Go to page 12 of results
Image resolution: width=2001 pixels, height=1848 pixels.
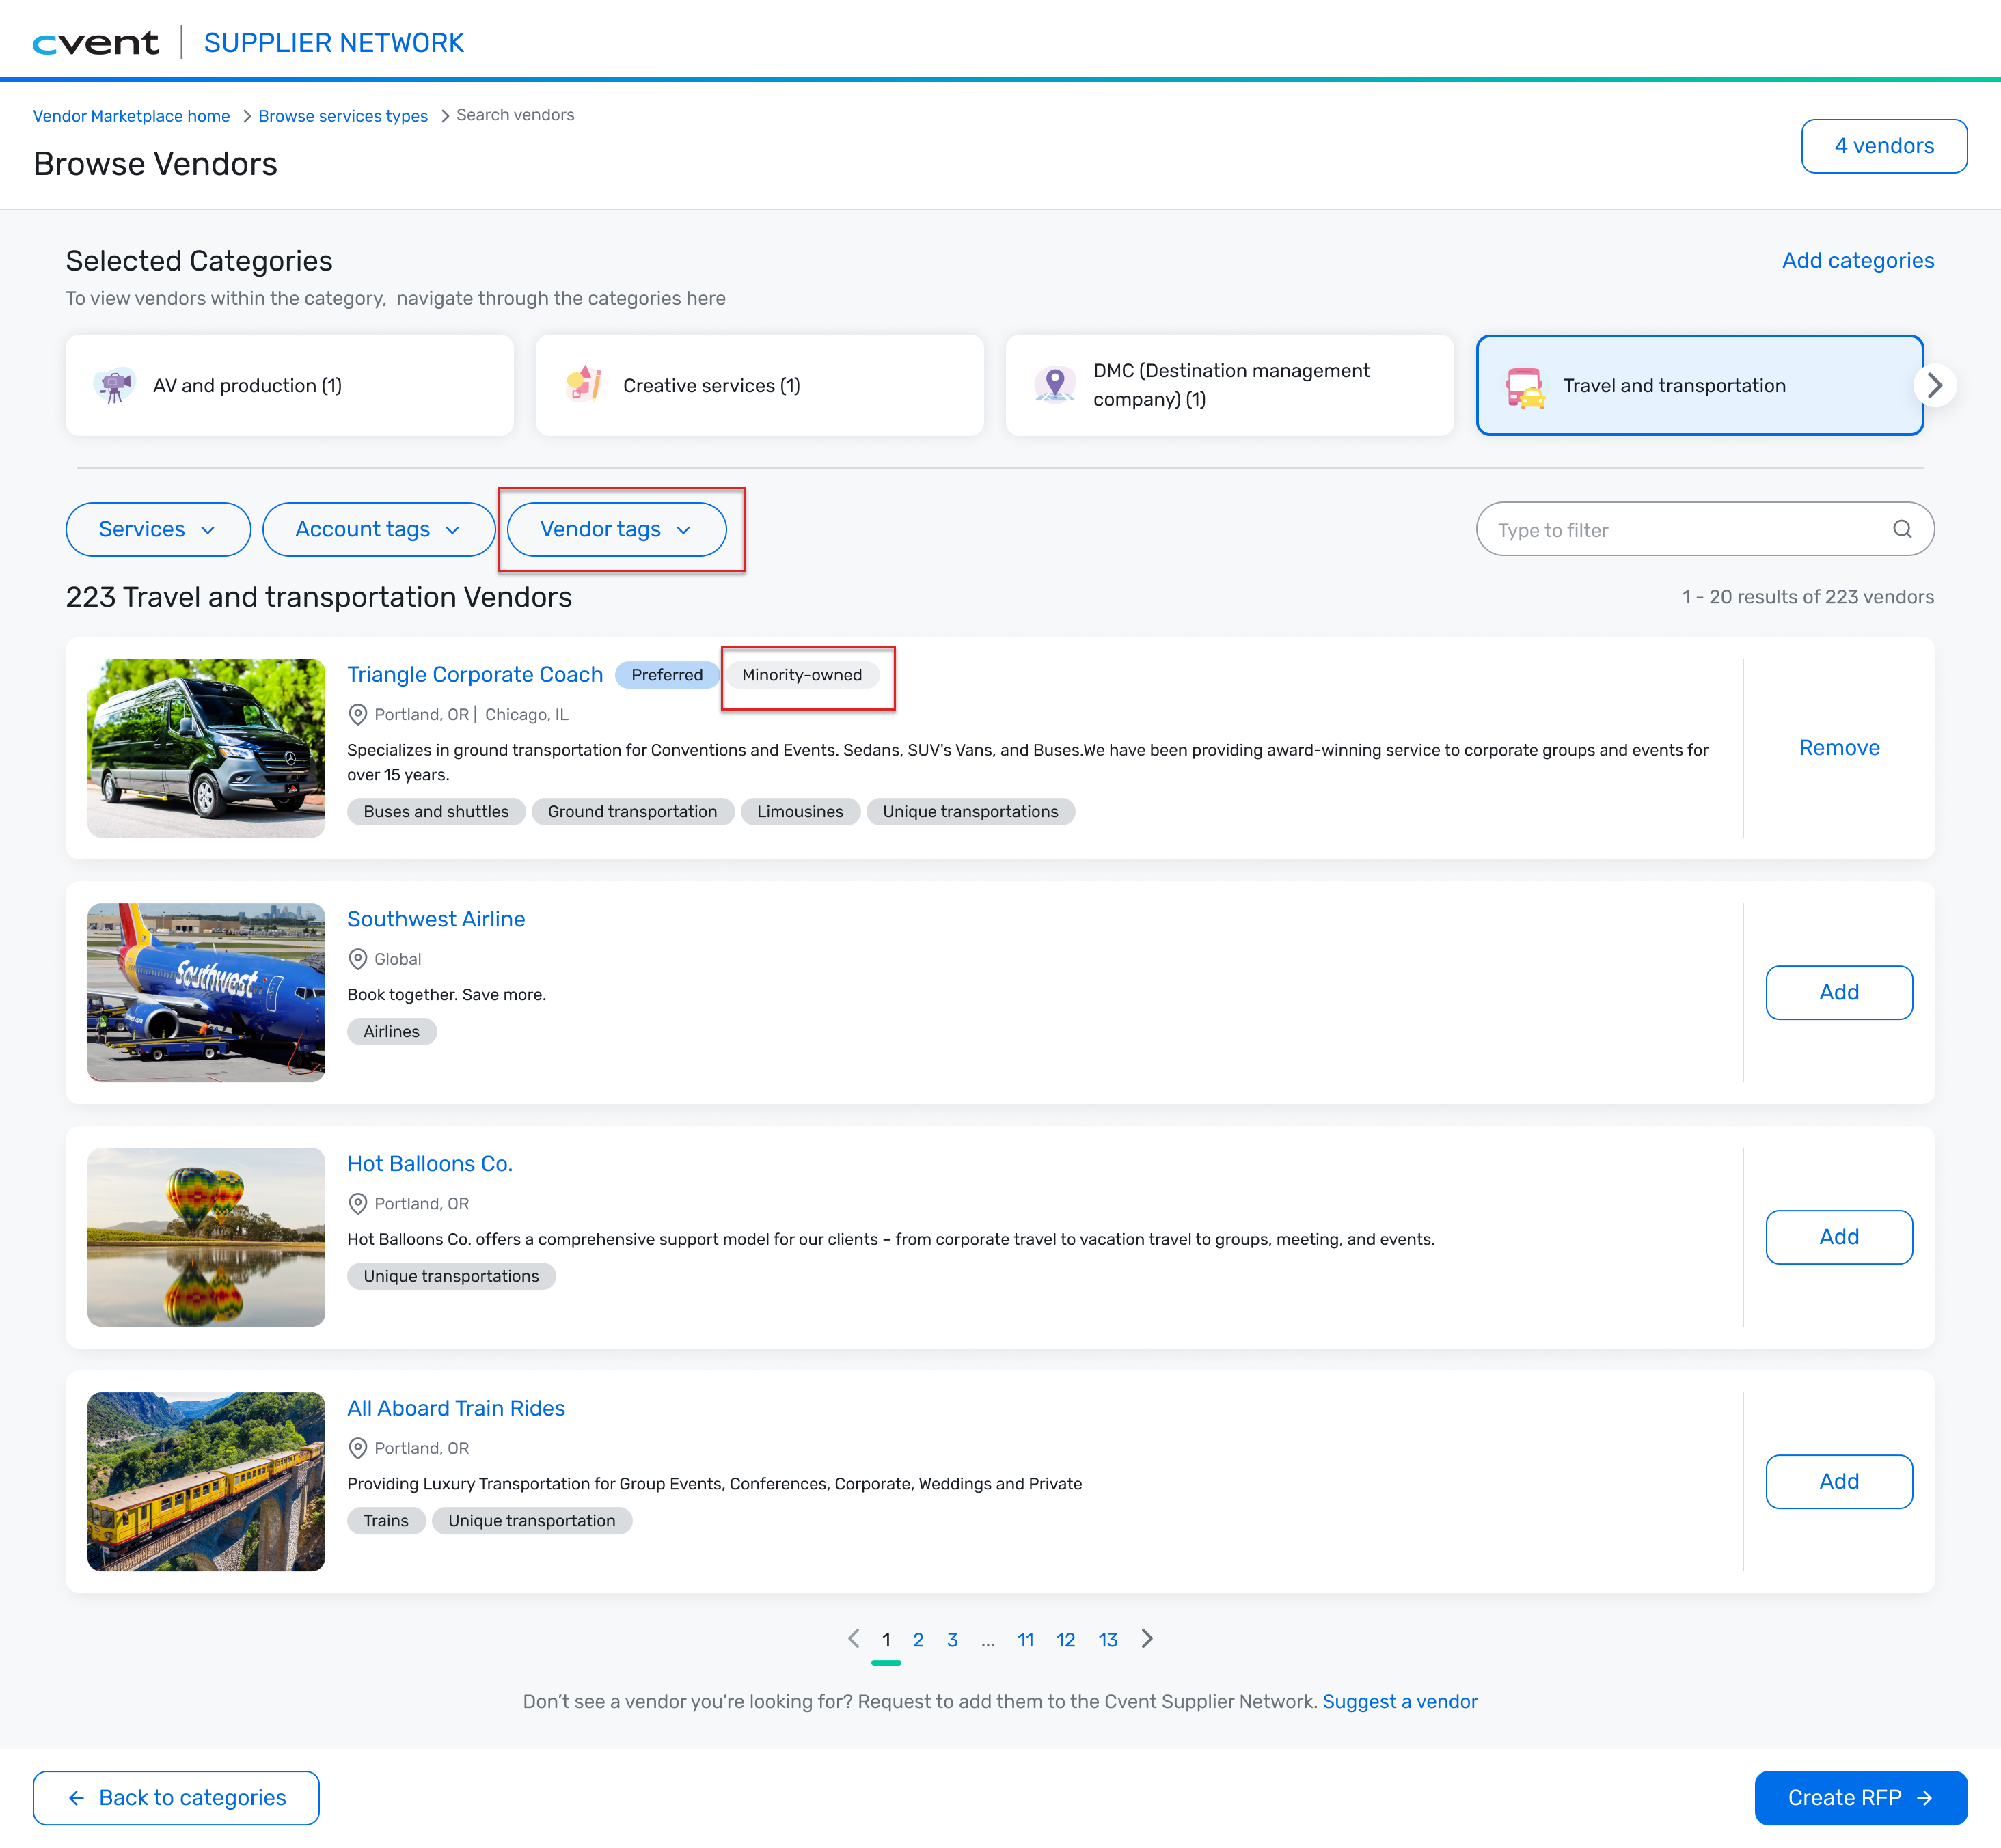click(1067, 1640)
